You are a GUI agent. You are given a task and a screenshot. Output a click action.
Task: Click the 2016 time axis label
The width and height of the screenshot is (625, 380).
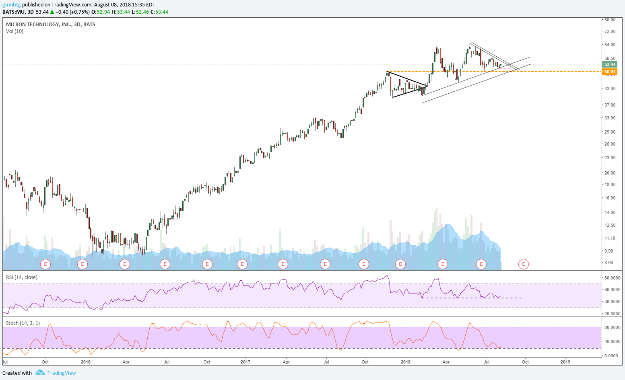(x=86, y=362)
